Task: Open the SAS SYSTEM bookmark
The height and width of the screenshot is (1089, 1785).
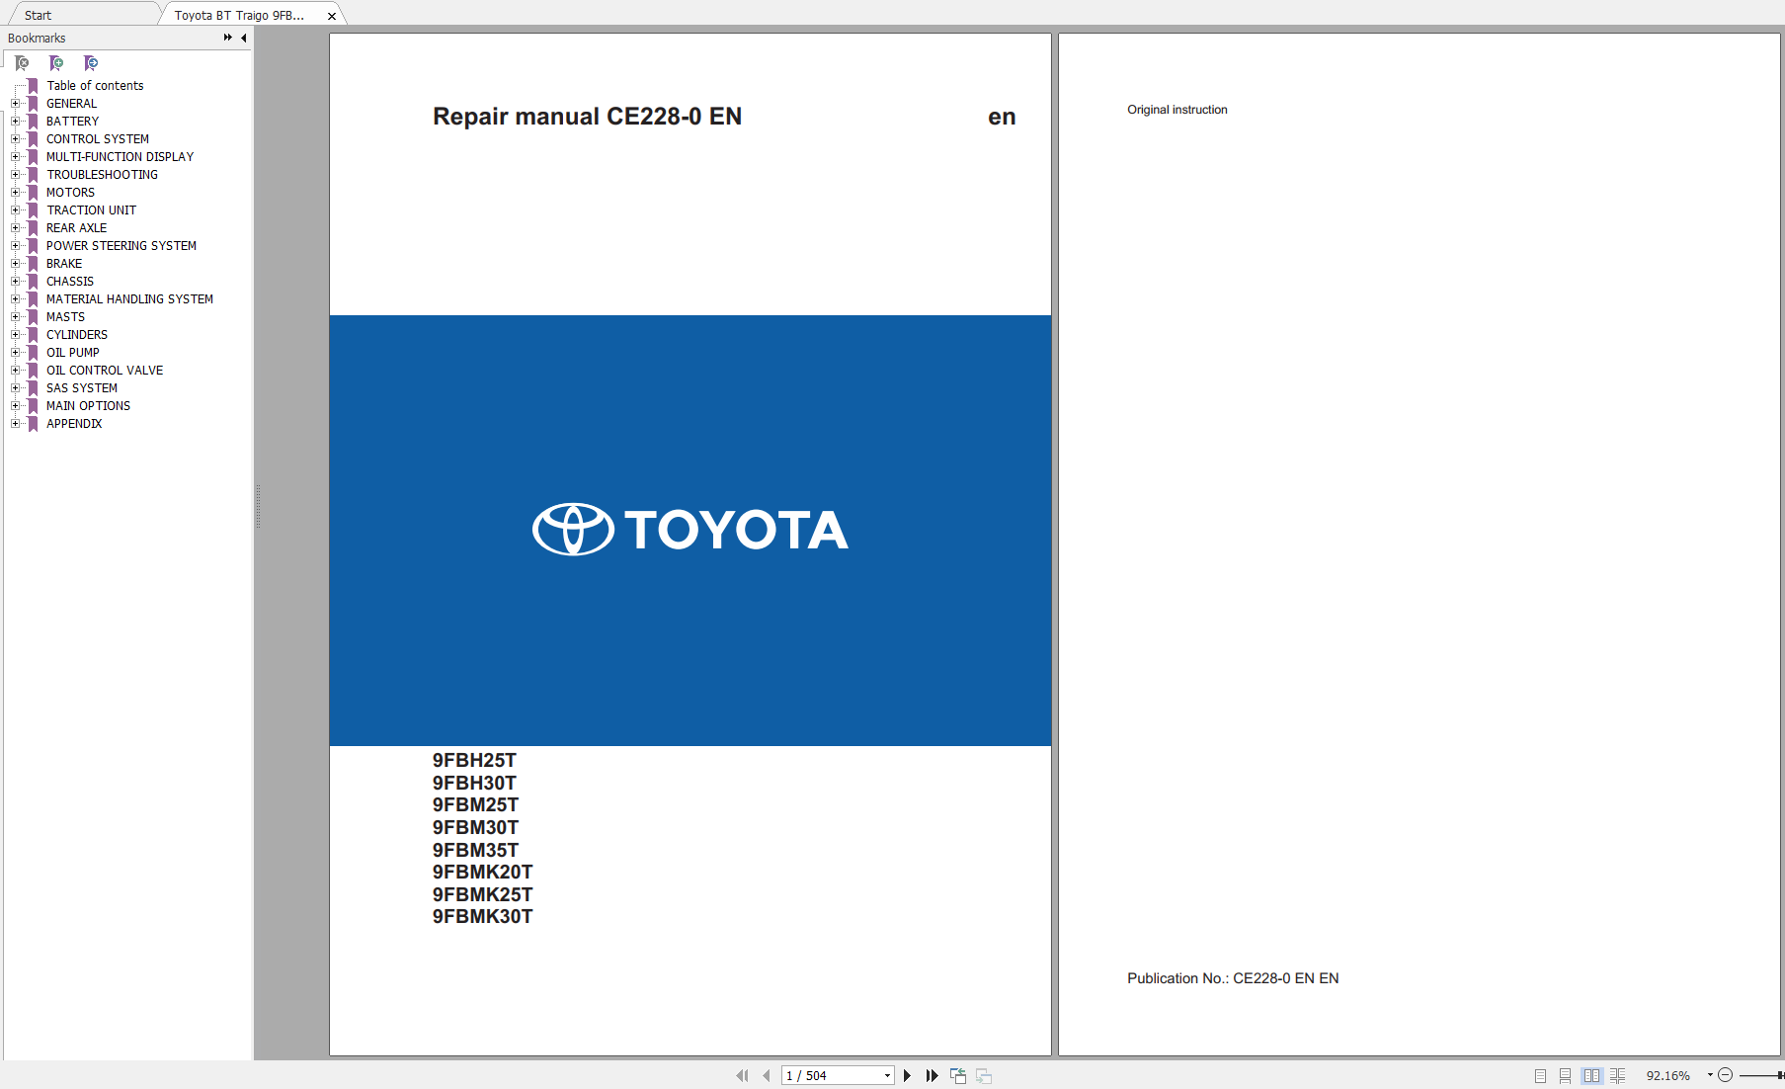Action: pyautogui.click(x=82, y=388)
